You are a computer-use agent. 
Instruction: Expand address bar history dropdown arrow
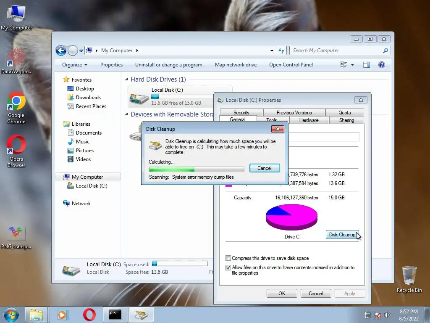pyautogui.click(x=272, y=51)
